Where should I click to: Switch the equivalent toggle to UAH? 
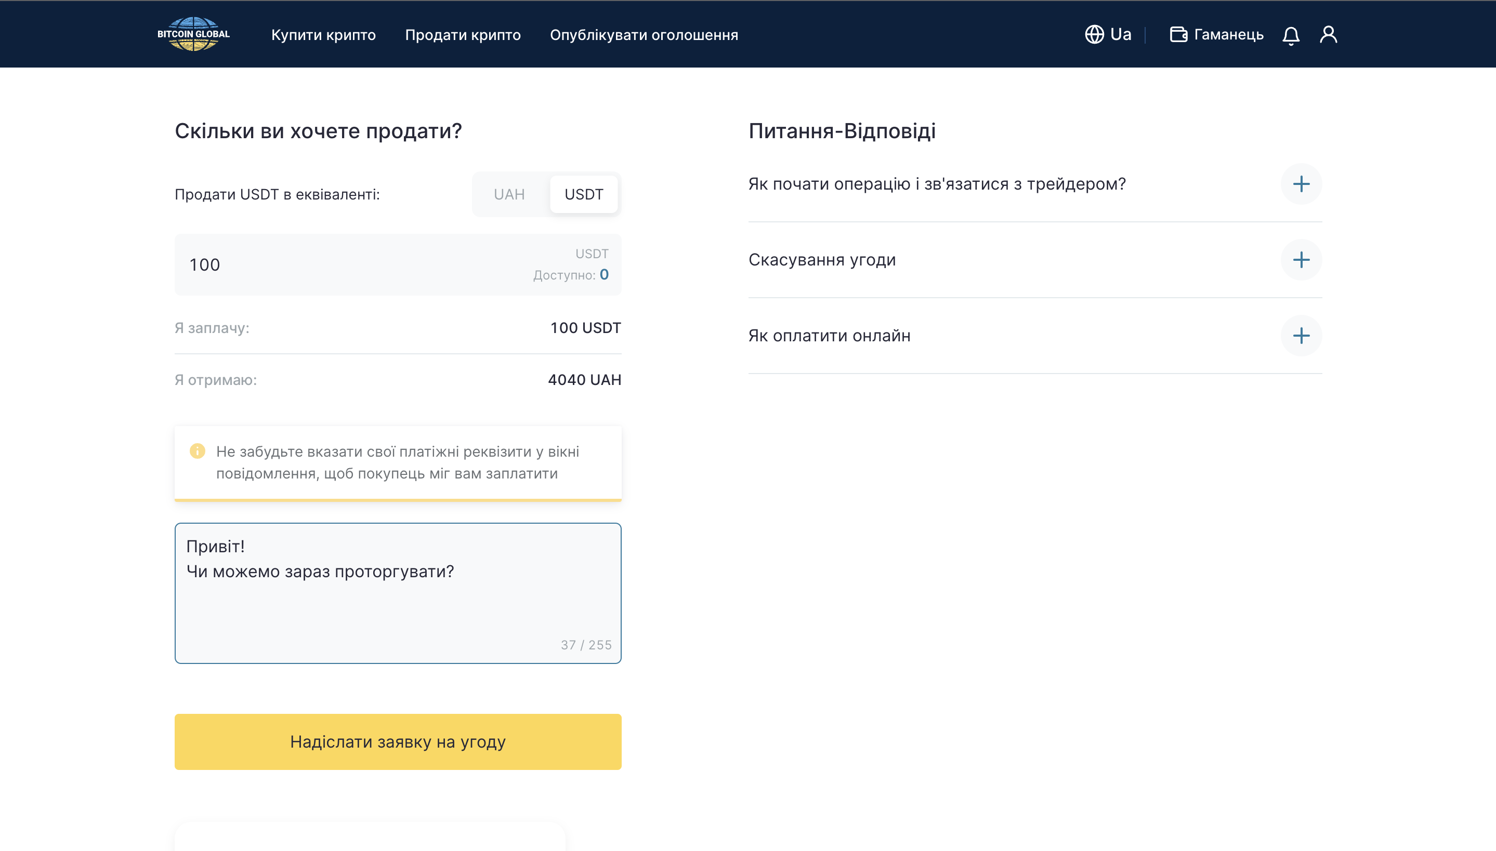tap(509, 195)
